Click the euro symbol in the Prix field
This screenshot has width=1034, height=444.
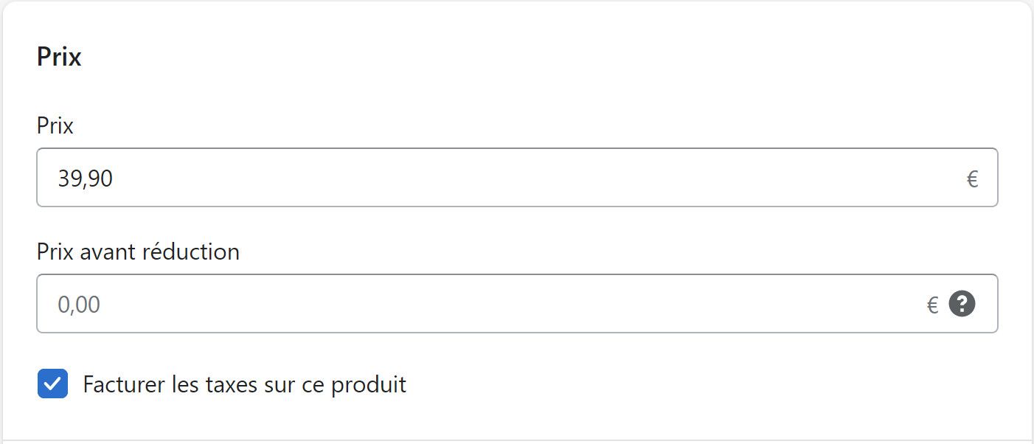click(972, 178)
